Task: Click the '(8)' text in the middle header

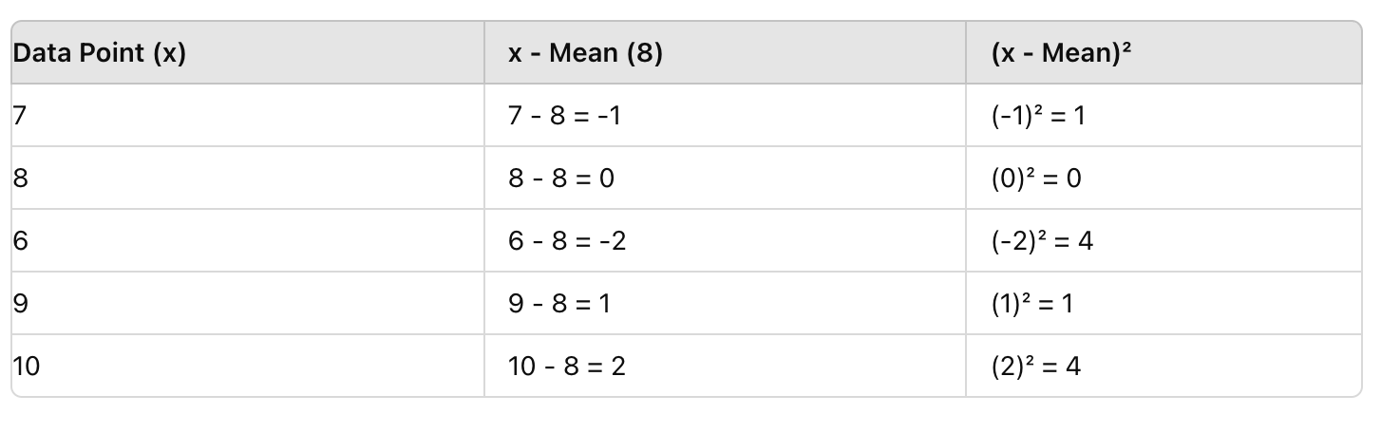Action: [x=644, y=54]
